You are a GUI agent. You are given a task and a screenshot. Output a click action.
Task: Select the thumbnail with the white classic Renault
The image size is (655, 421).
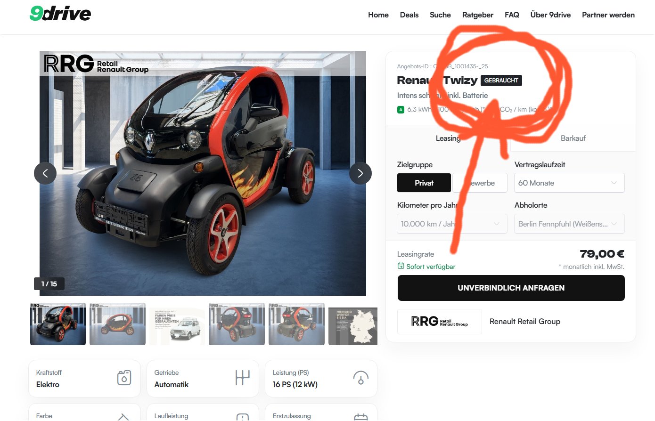[177, 324]
